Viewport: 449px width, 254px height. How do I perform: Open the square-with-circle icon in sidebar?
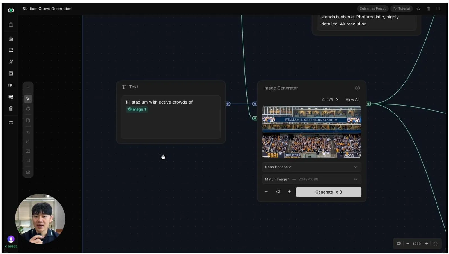point(11,73)
